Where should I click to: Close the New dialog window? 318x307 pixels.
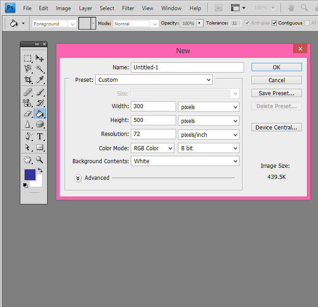300,49
